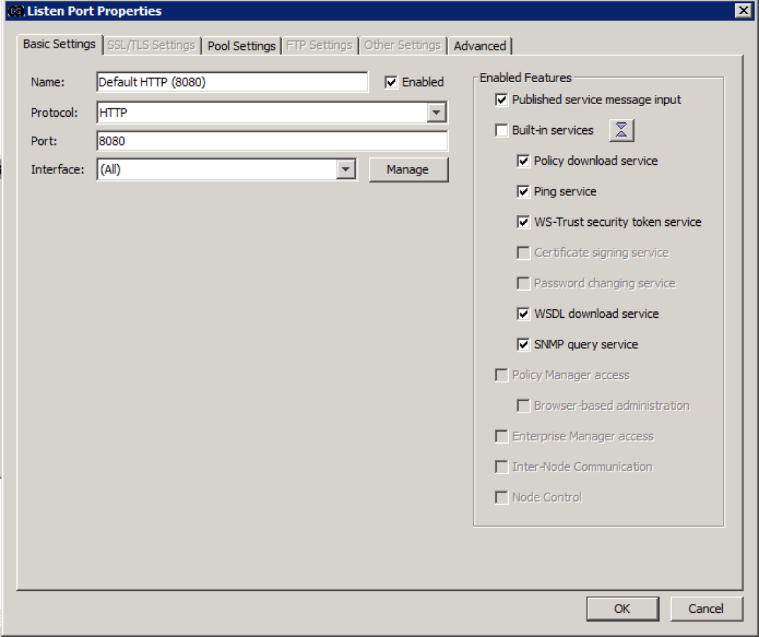Confirm changes with OK
The width and height of the screenshot is (759, 637).
[x=622, y=609]
